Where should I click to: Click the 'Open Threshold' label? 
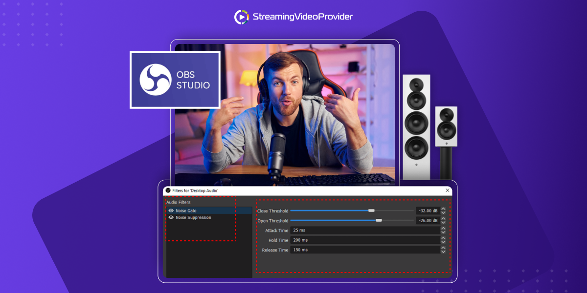(273, 221)
